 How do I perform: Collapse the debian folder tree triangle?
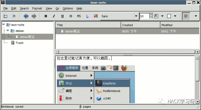click(8, 30)
